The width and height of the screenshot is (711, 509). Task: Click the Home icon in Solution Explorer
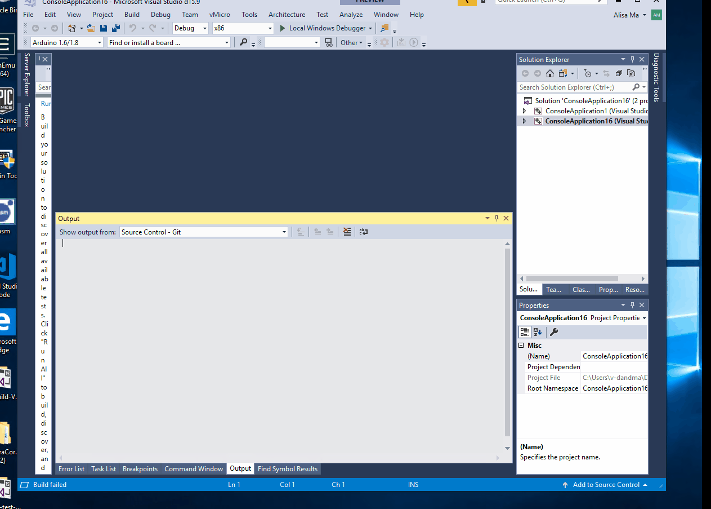(x=550, y=73)
